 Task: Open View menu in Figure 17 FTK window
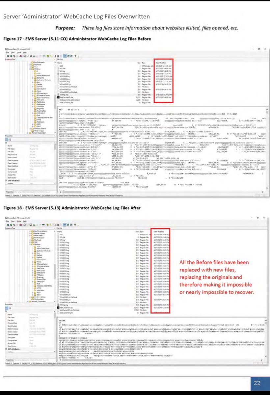(13, 52)
